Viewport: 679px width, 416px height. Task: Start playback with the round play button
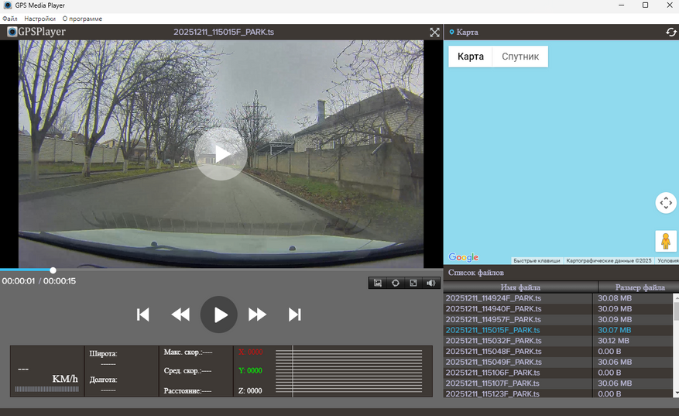[x=218, y=315]
